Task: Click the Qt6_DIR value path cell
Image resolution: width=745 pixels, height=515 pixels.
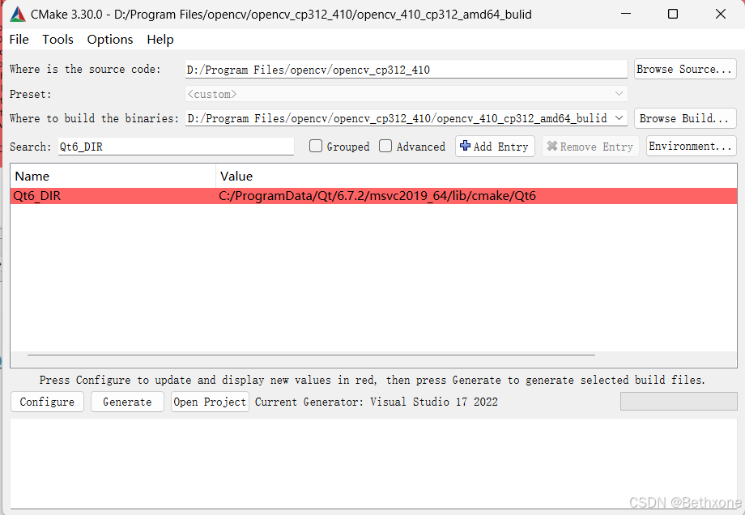Action: pos(476,196)
